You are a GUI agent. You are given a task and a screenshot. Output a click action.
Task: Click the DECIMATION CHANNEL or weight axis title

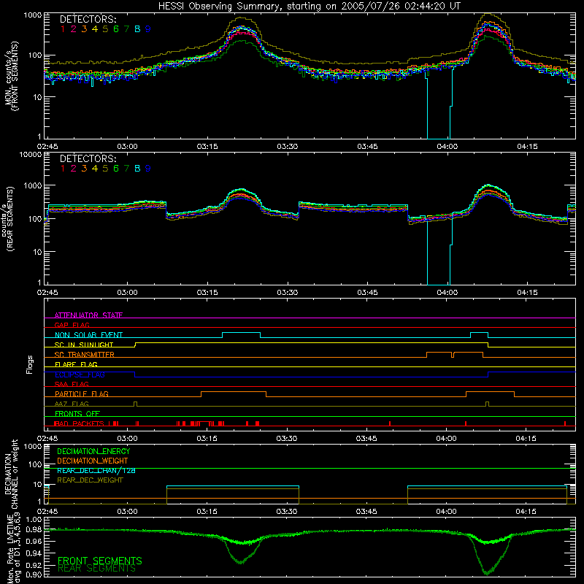(x=11, y=474)
